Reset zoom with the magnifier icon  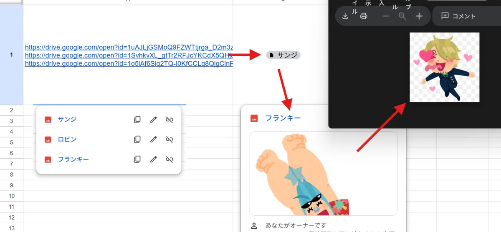(x=402, y=16)
